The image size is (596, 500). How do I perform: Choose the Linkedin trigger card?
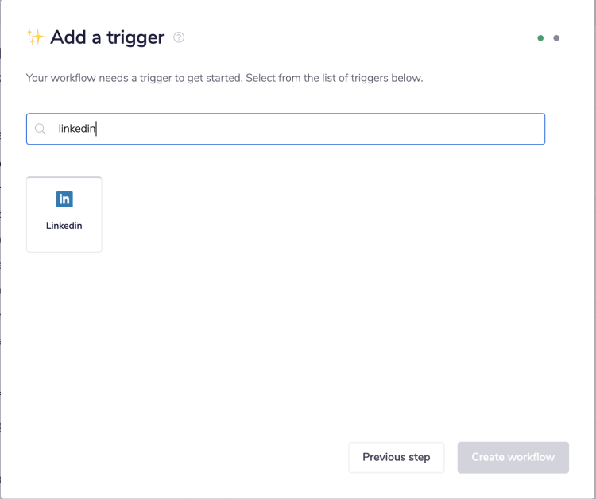click(64, 215)
